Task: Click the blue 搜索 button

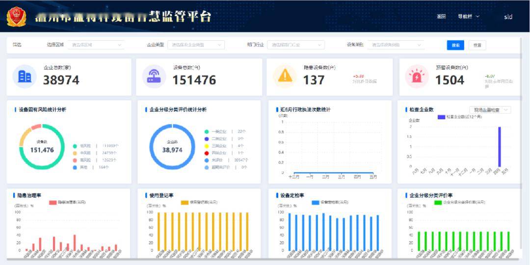Action: (x=455, y=45)
